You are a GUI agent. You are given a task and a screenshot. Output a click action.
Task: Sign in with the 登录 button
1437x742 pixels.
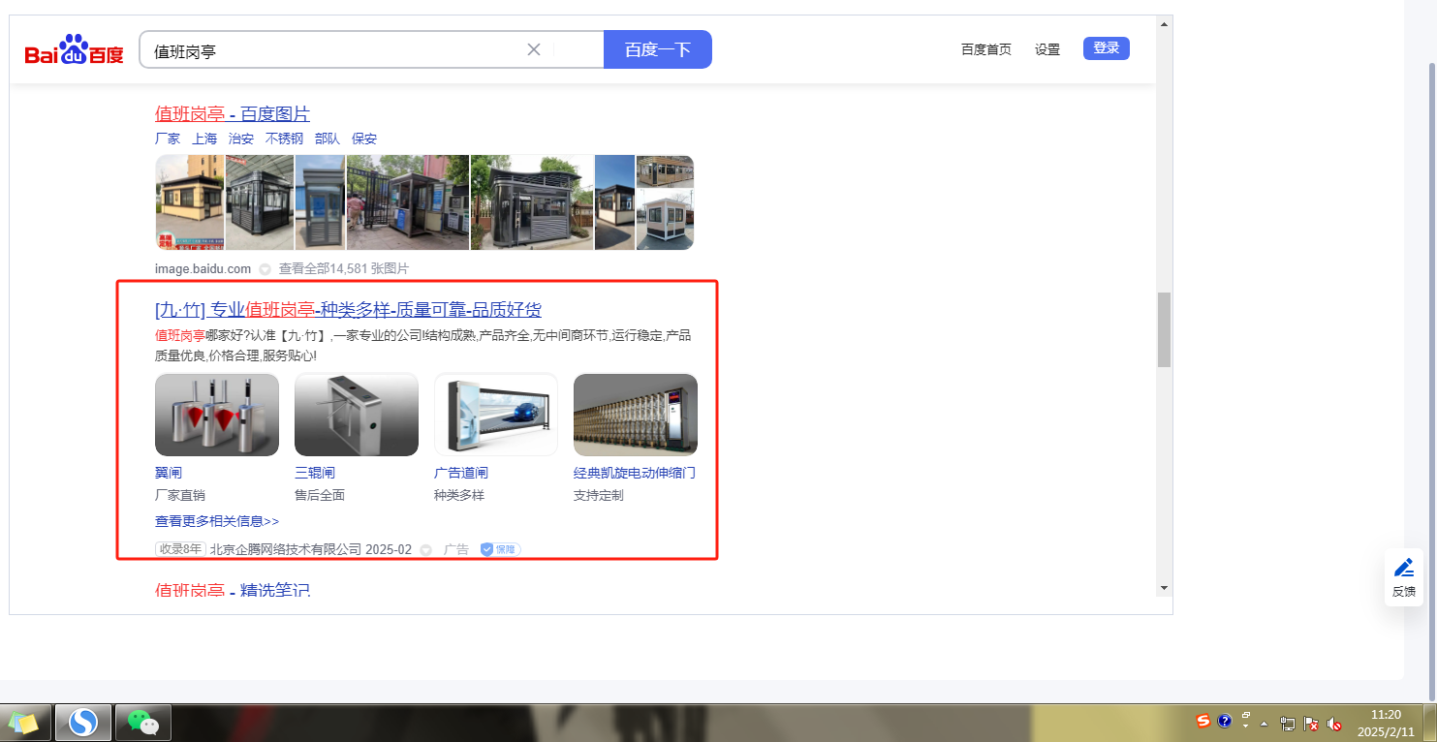click(x=1107, y=48)
